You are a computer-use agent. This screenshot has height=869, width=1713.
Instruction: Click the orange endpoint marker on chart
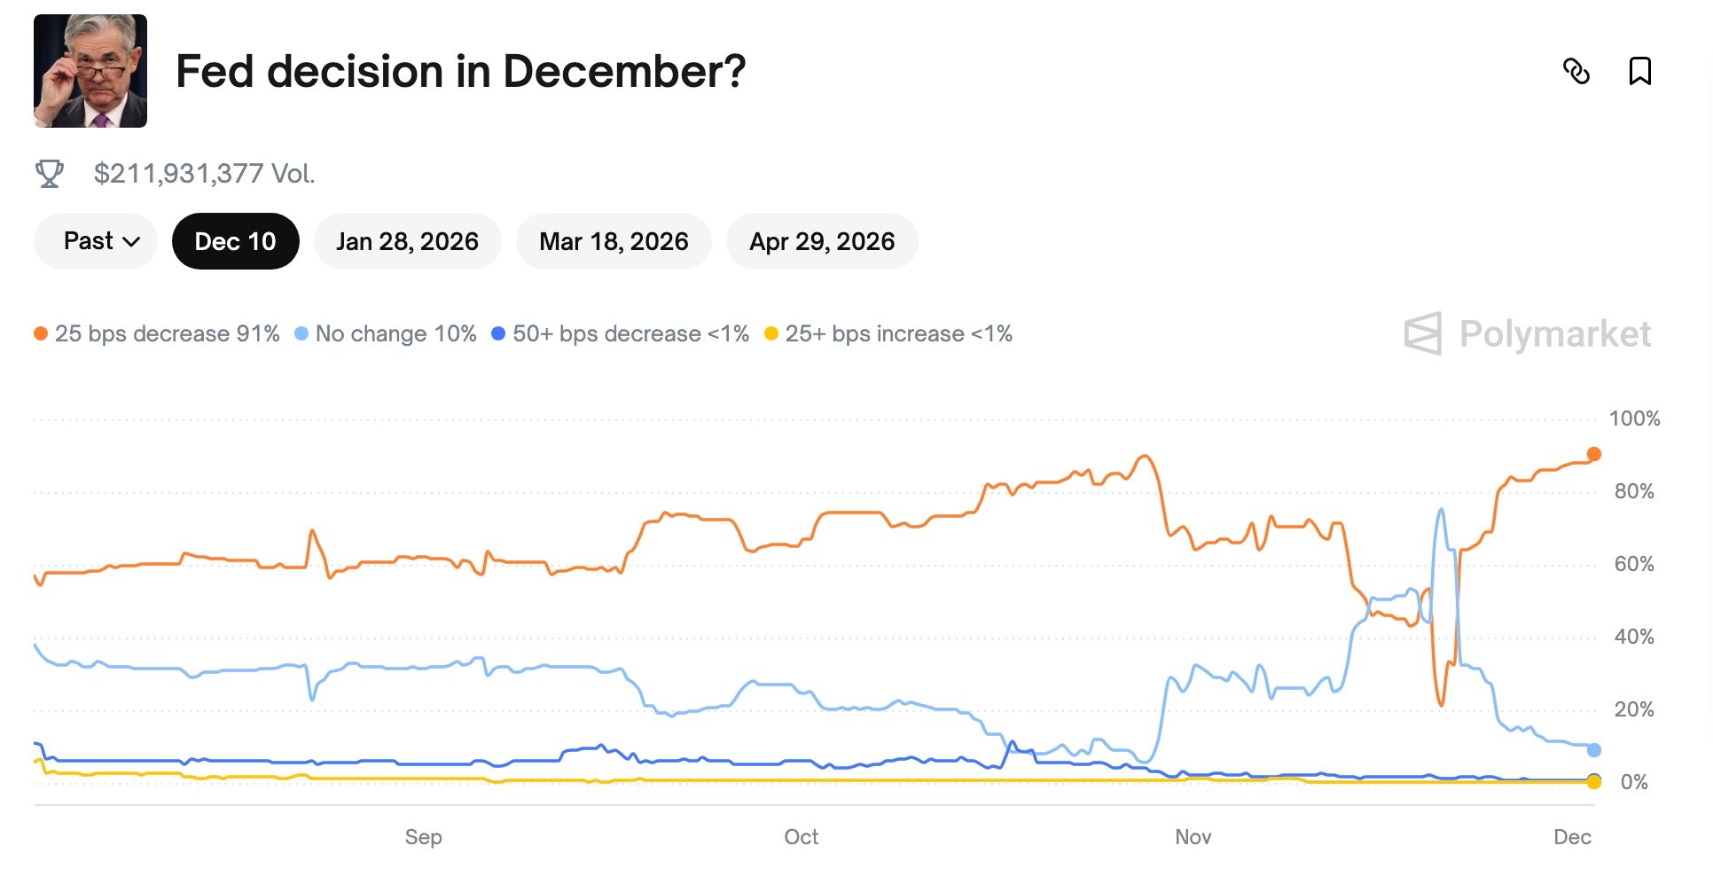1593,454
